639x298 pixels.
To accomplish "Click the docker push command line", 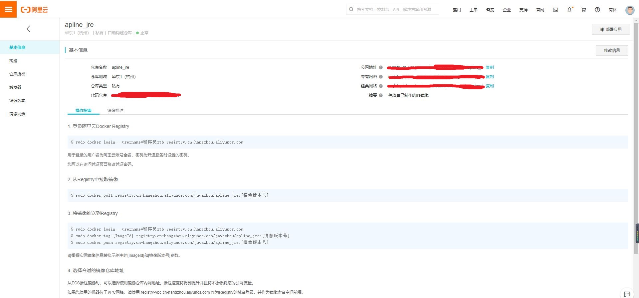I will [x=170, y=243].
